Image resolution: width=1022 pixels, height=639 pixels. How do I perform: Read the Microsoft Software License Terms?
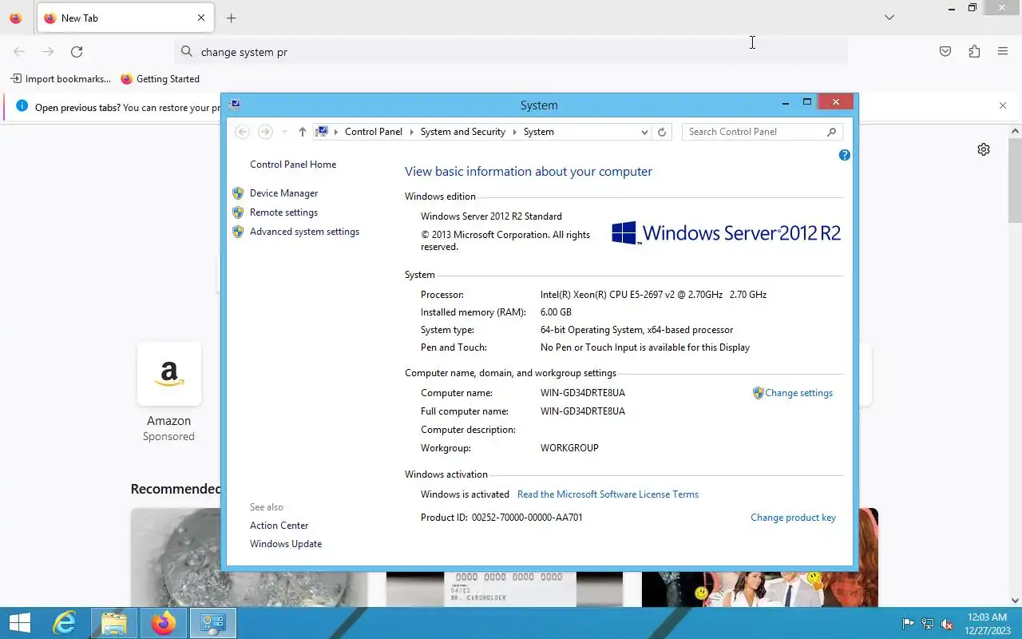coord(608,494)
